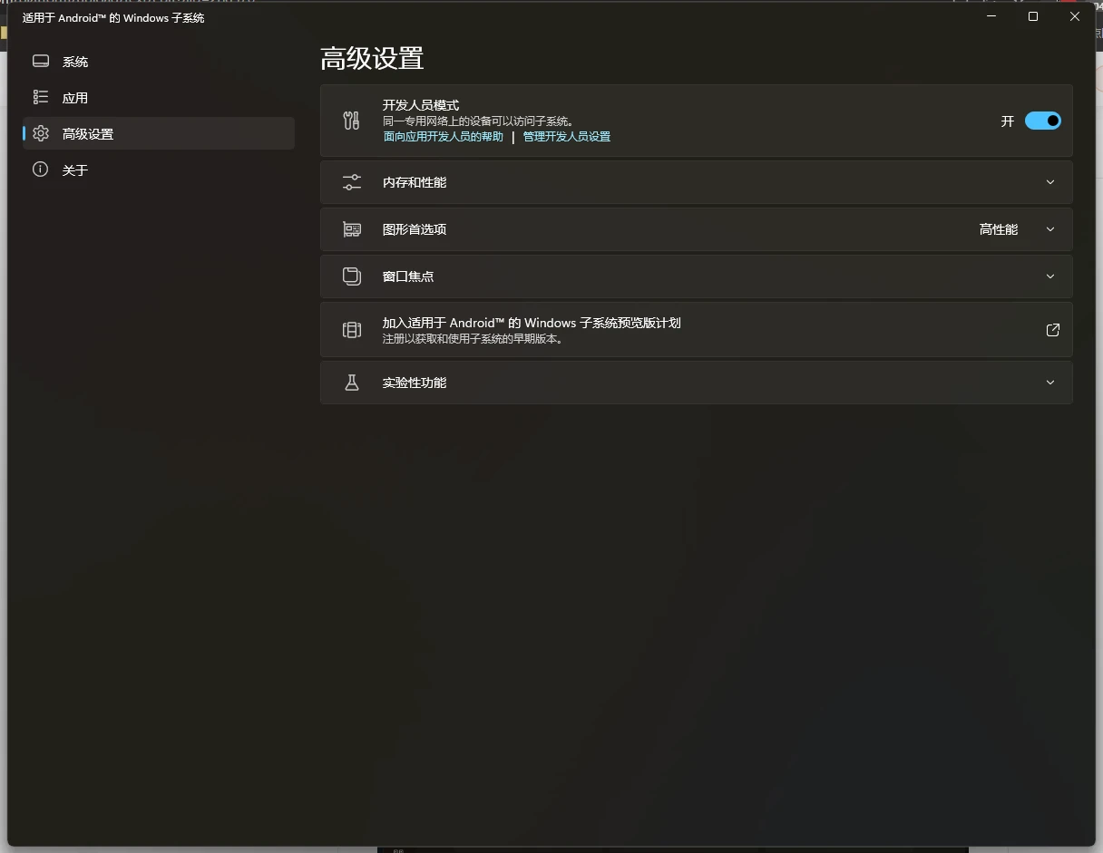Viewport: 1103px width, 853px height.
Task: Click the 高级设置 page heading
Action: coord(372,59)
